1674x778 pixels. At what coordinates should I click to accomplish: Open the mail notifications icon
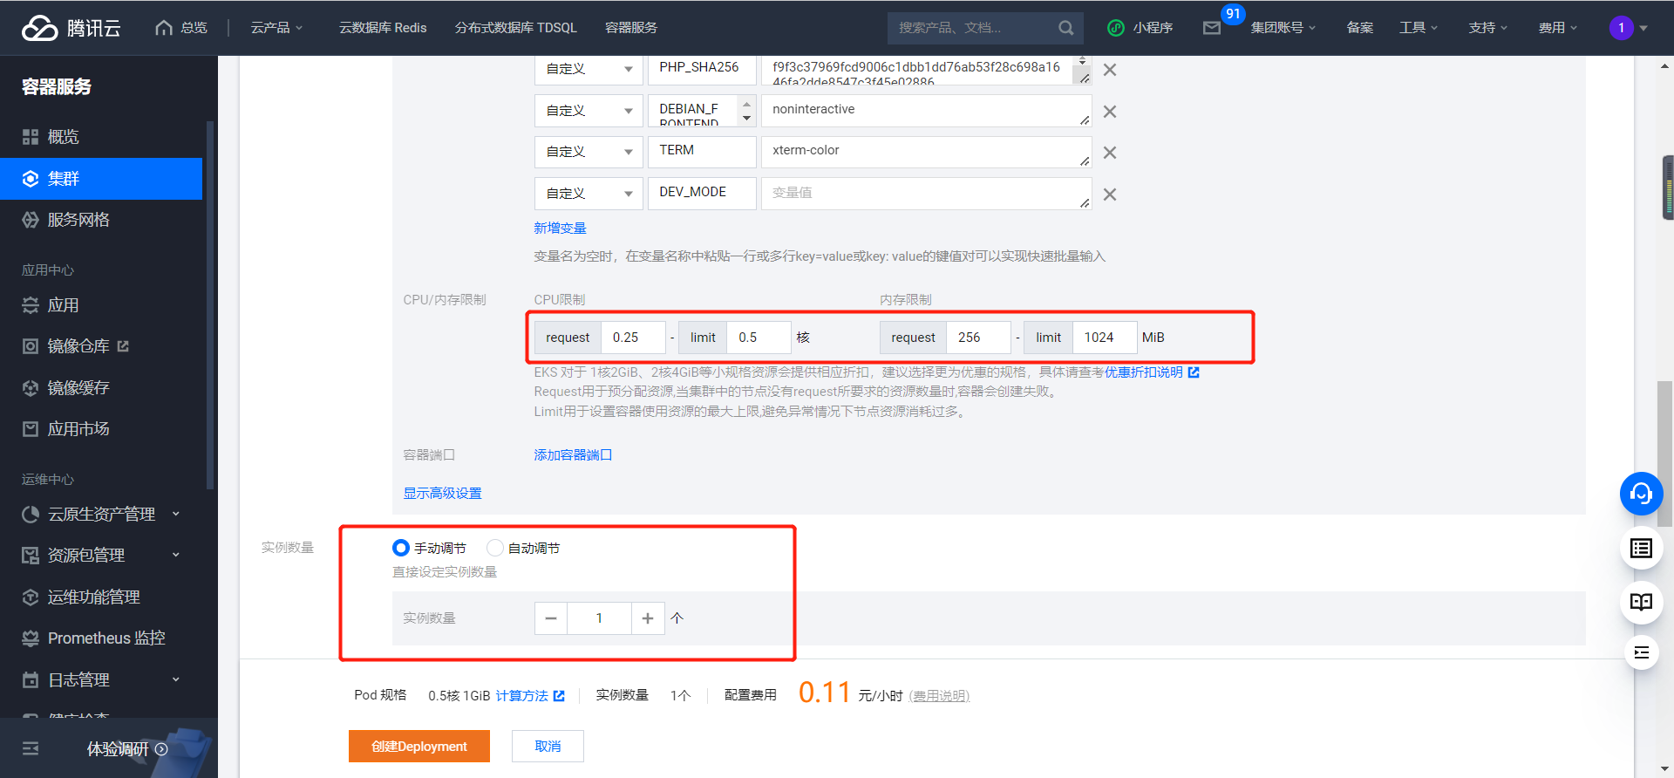(x=1212, y=28)
